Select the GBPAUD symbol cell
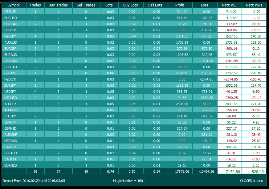Screen dimensions: 269x189 pos(14,153)
